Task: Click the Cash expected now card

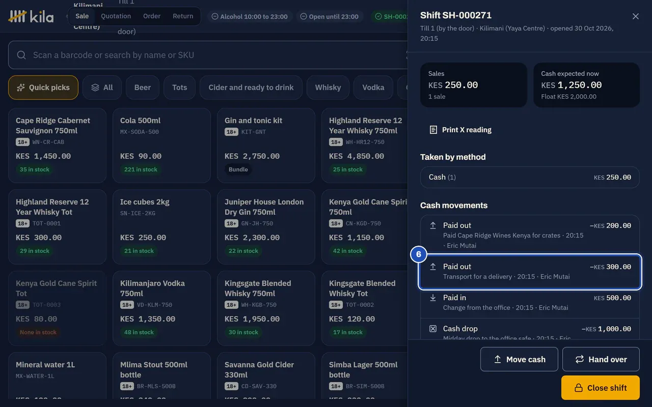Action: coord(586,85)
